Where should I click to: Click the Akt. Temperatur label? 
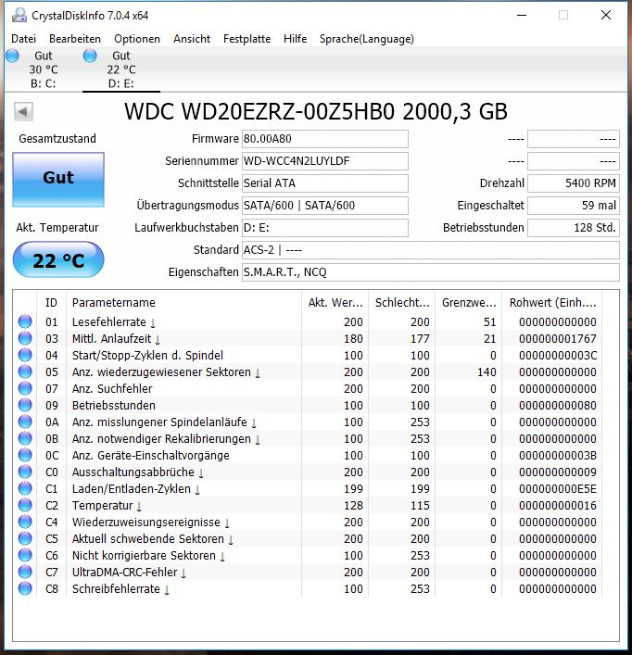coord(57,228)
